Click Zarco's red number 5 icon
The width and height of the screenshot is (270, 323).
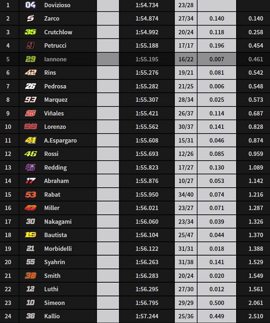coord(30,18)
